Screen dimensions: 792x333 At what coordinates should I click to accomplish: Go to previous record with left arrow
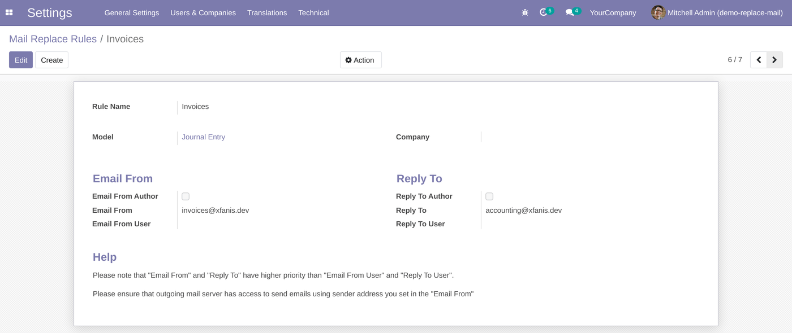(759, 59)
